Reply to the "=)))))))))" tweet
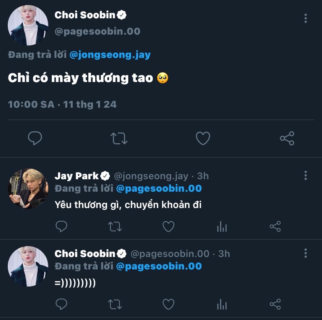322x320 pixels. point(61,304)
